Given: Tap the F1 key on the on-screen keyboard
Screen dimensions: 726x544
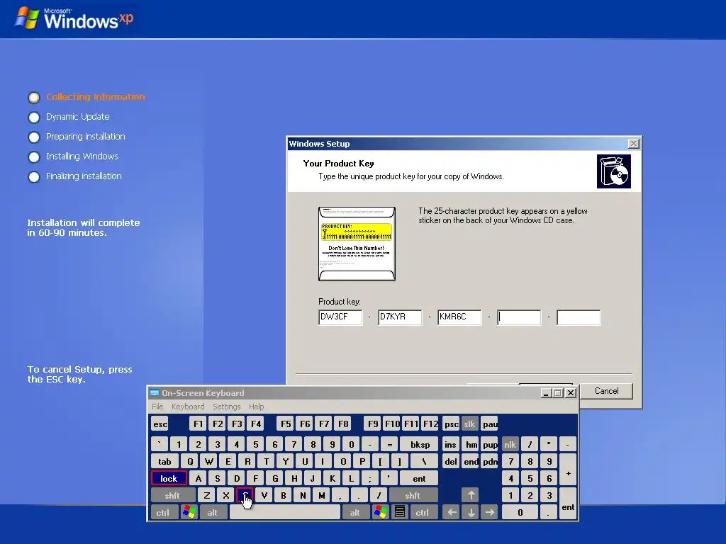Looking at the screenshot, I should [198, 424].
